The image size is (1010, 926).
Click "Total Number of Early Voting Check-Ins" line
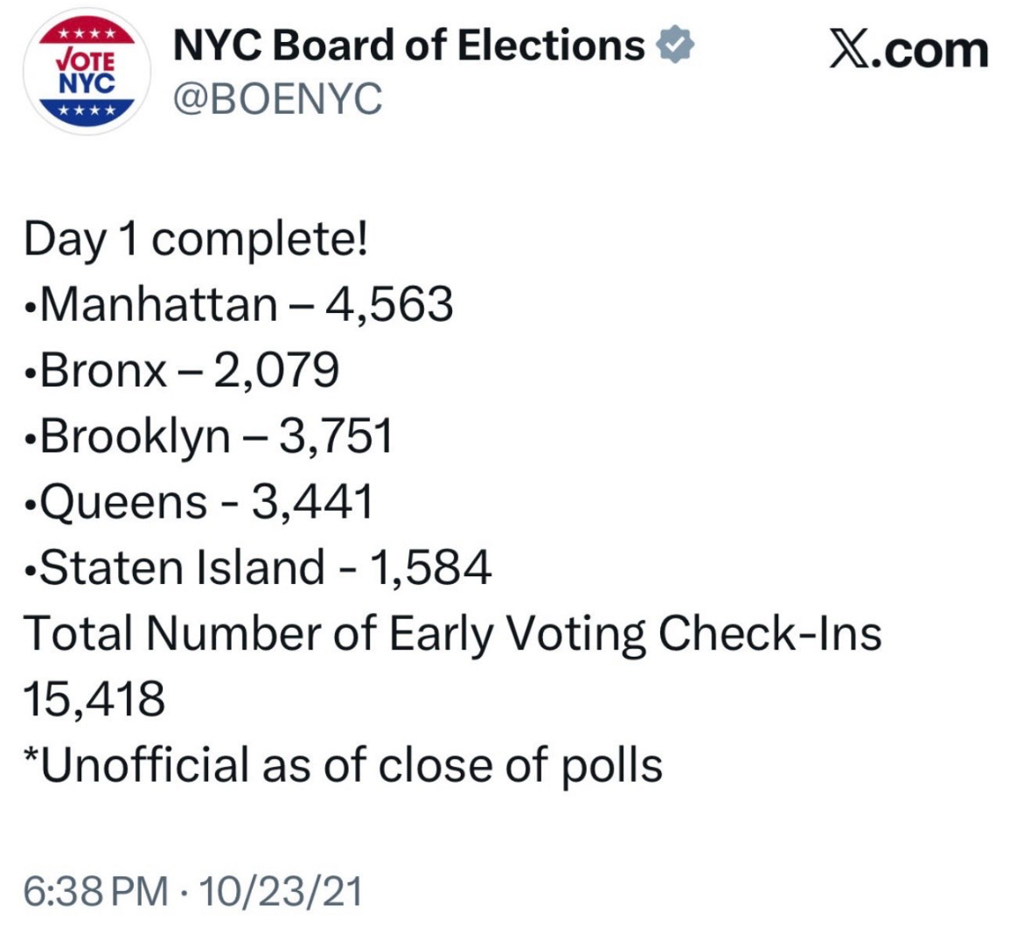click(452, 634)
